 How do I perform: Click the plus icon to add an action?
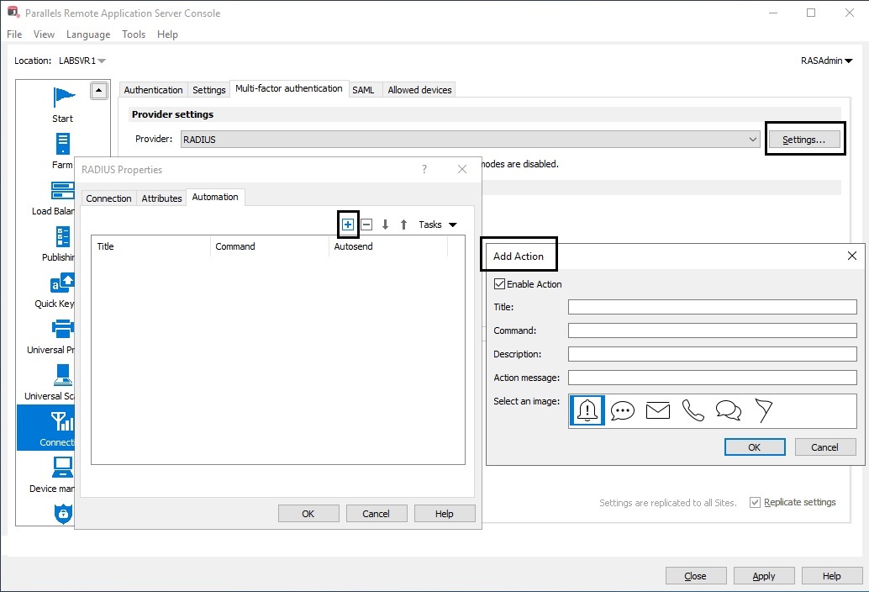347,225
